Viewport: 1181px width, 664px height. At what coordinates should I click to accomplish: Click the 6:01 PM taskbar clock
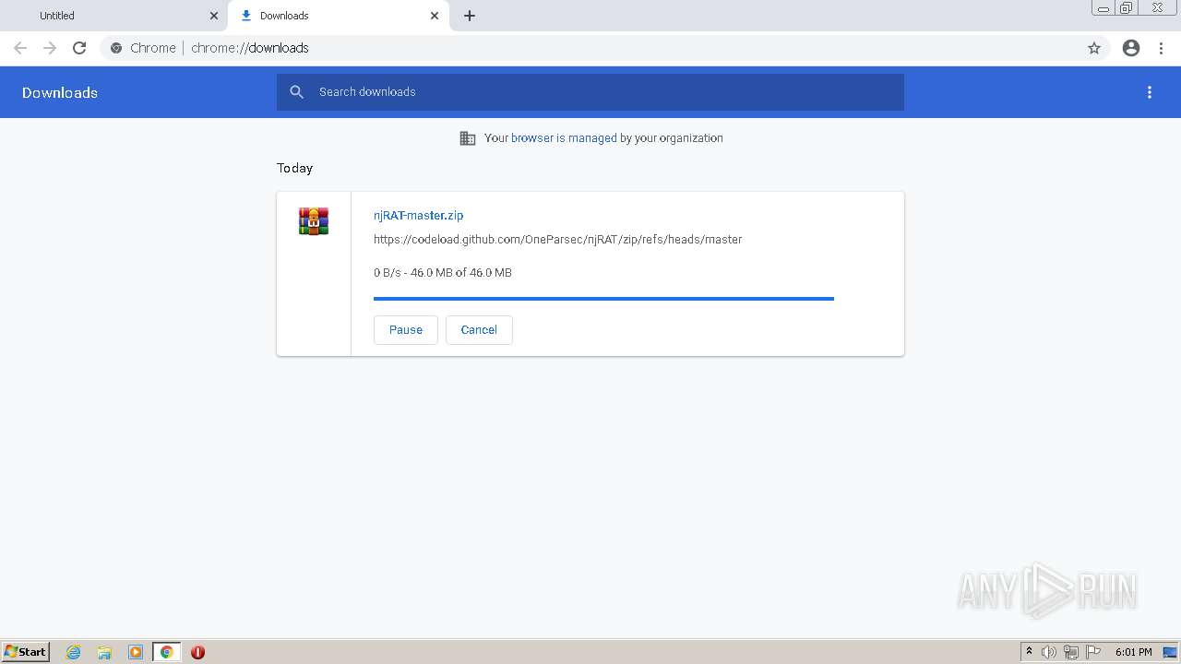1133,652
